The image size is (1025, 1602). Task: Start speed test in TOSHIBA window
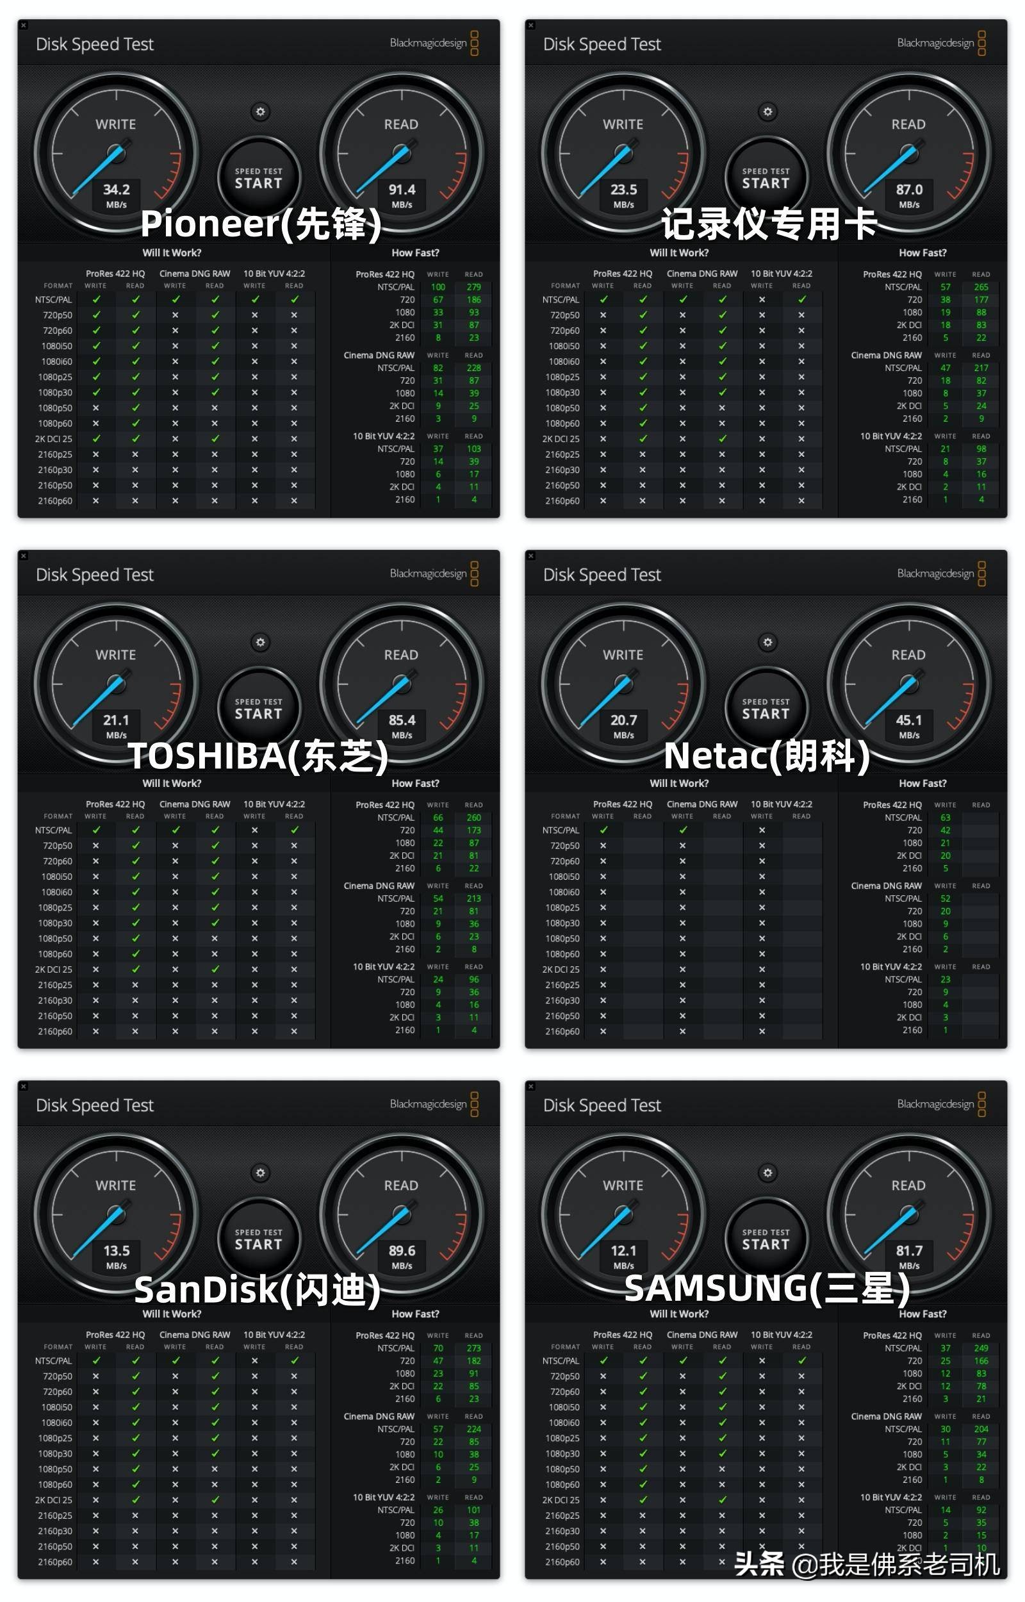pos(258,709)
